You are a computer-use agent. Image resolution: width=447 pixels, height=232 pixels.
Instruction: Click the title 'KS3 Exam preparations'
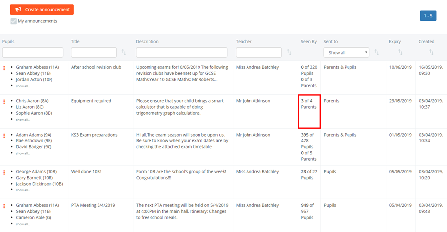click(x=94, y=135)
